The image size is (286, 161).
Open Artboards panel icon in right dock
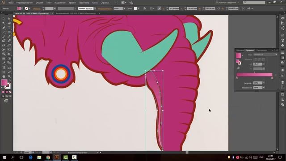coord(282,88)
